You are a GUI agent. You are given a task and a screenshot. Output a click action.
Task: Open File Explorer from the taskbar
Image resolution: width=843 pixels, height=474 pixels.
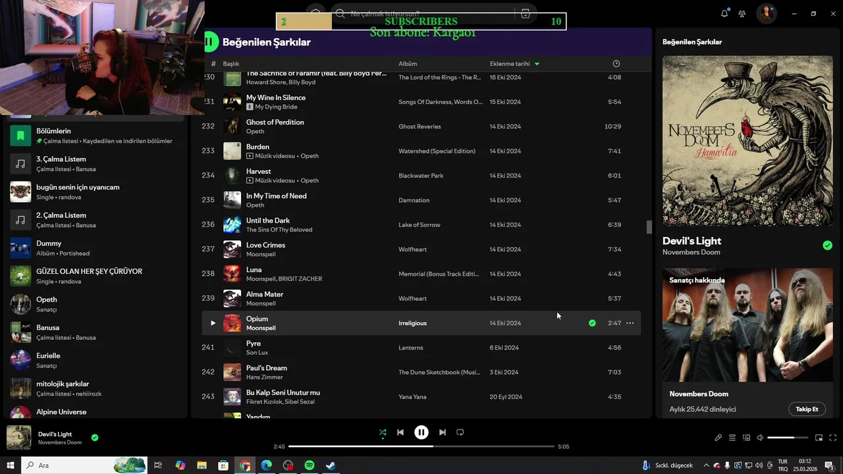click(202, 465)
